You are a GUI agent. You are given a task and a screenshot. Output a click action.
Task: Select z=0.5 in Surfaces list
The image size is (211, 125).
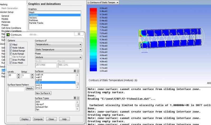click(x=55, y=85)
